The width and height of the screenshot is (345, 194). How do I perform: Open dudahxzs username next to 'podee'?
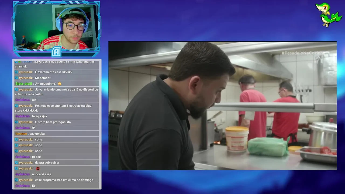click(22, 157)
